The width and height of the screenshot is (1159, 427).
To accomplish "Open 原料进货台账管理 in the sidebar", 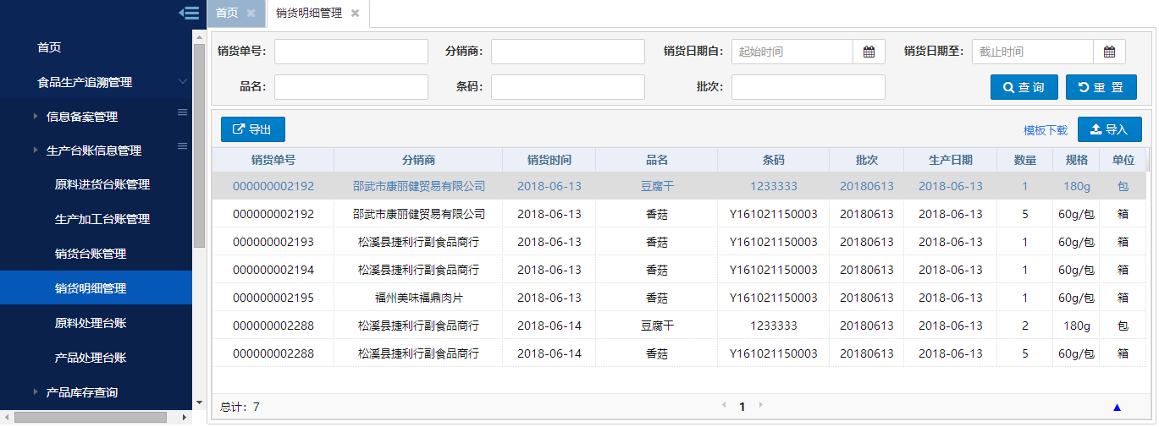I will coord(102,184).
